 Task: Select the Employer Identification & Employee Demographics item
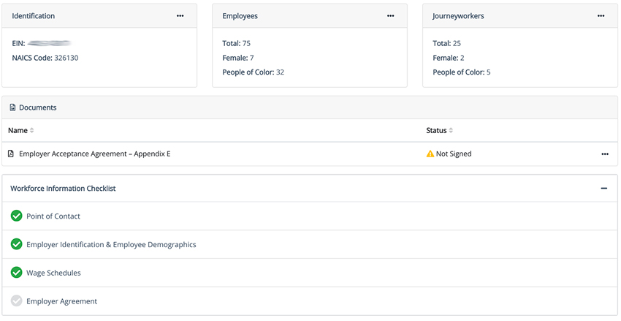point(111,245)
